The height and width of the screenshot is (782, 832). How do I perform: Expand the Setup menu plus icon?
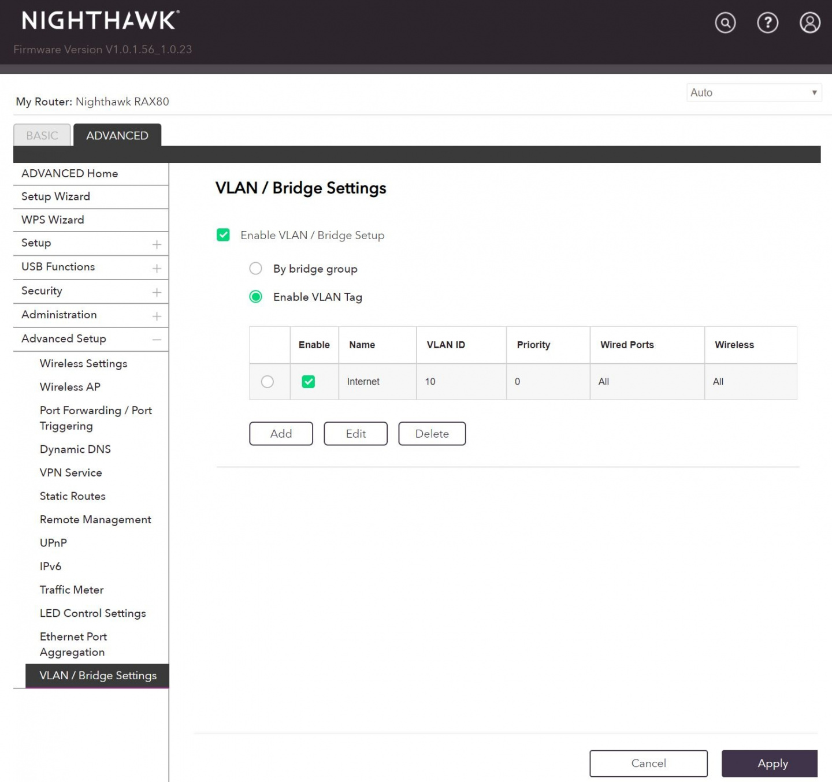(x=157, y=244)
